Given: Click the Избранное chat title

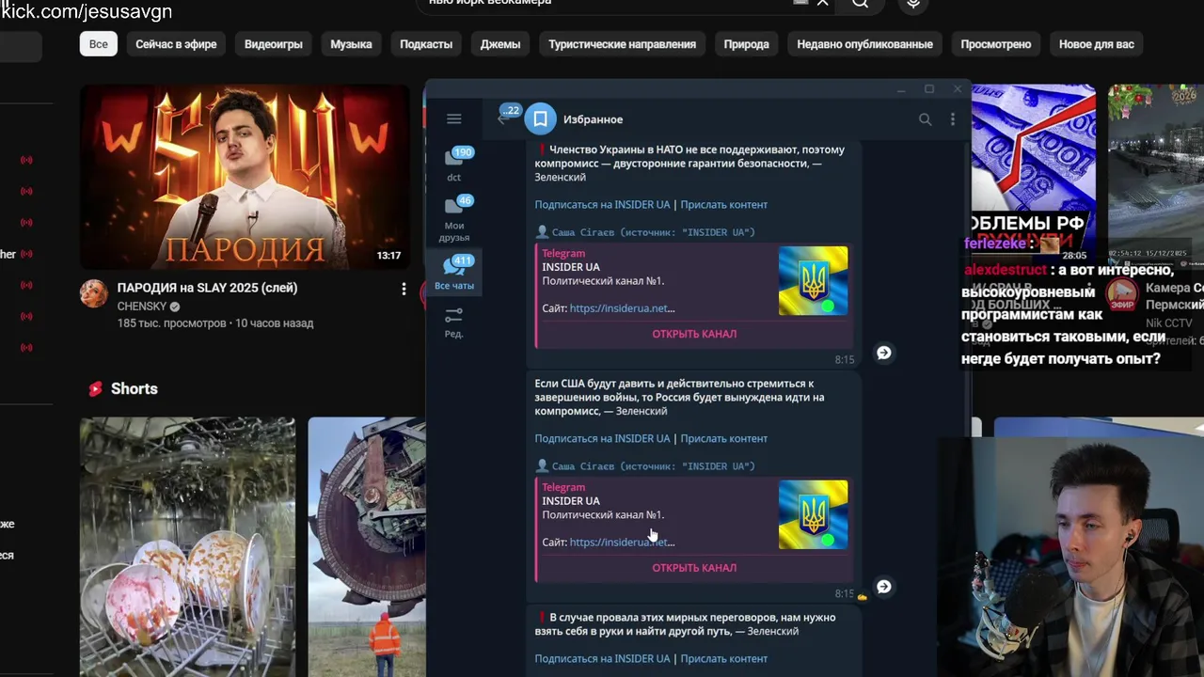Looking at the screenshot, I should 593,119.
